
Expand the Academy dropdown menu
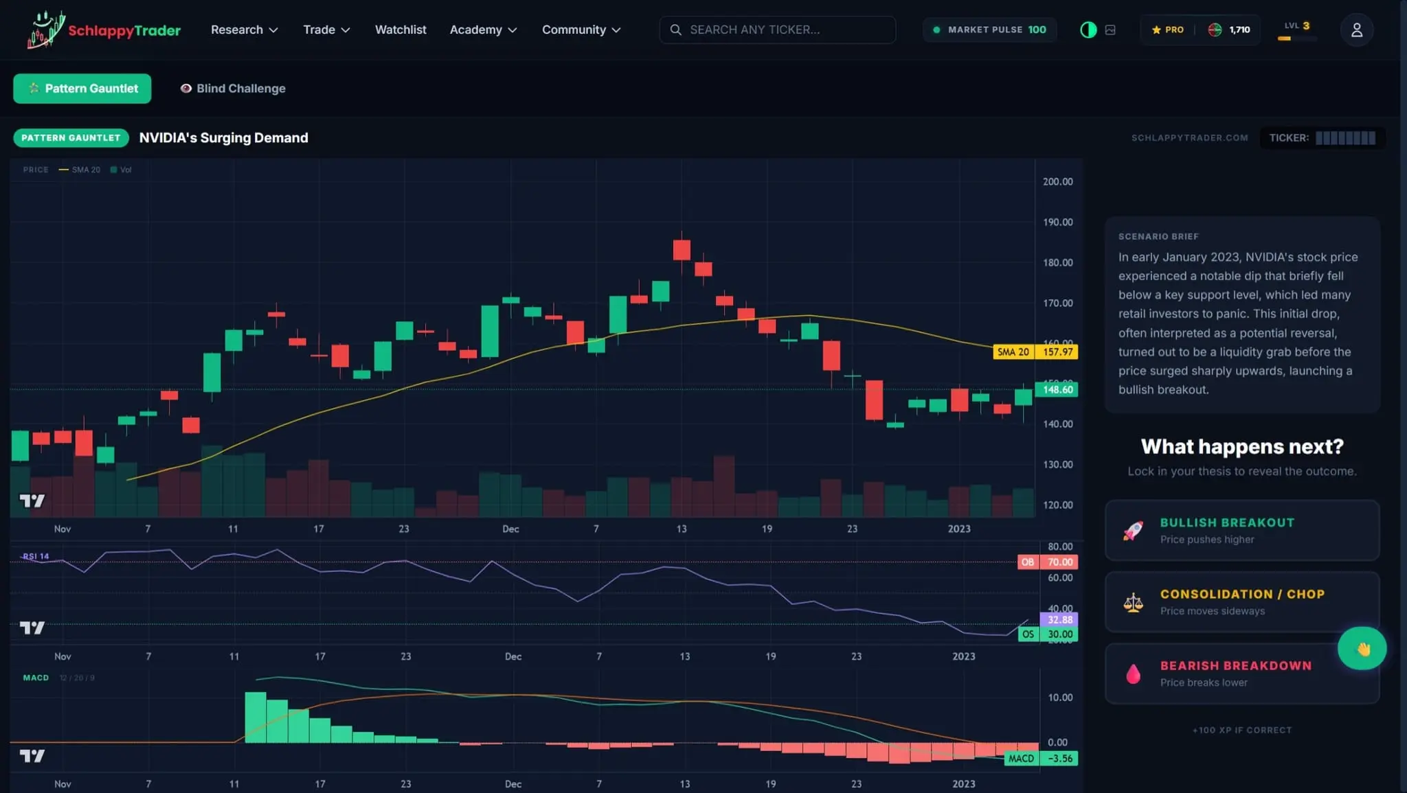click(x=483, y=30)
